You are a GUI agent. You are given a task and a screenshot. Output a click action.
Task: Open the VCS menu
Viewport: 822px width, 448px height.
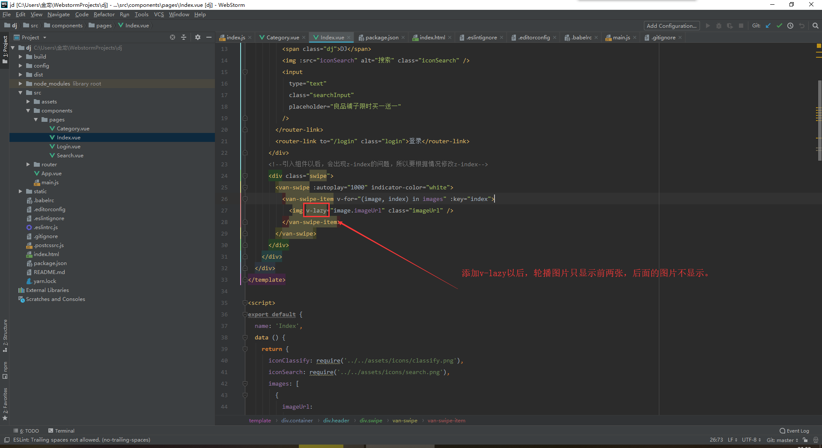tap(159, 14)
